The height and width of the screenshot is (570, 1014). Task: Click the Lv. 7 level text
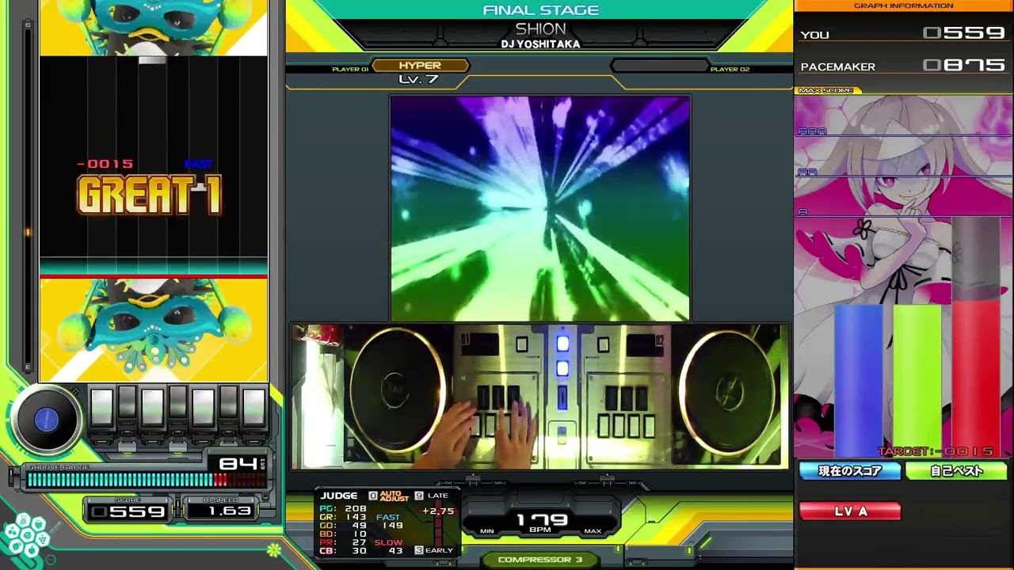click(x=418, y=79)
